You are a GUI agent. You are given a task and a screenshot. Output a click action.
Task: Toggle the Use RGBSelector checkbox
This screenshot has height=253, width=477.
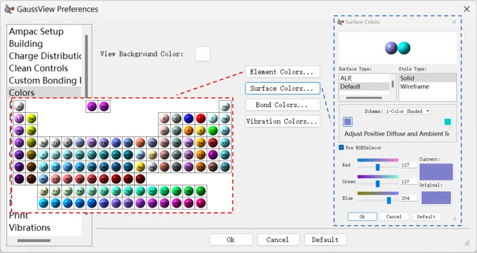[x=342, y=148]
